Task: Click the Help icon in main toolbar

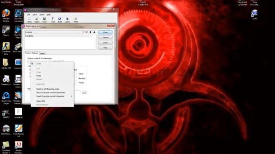Action: [x=76, y=20]
